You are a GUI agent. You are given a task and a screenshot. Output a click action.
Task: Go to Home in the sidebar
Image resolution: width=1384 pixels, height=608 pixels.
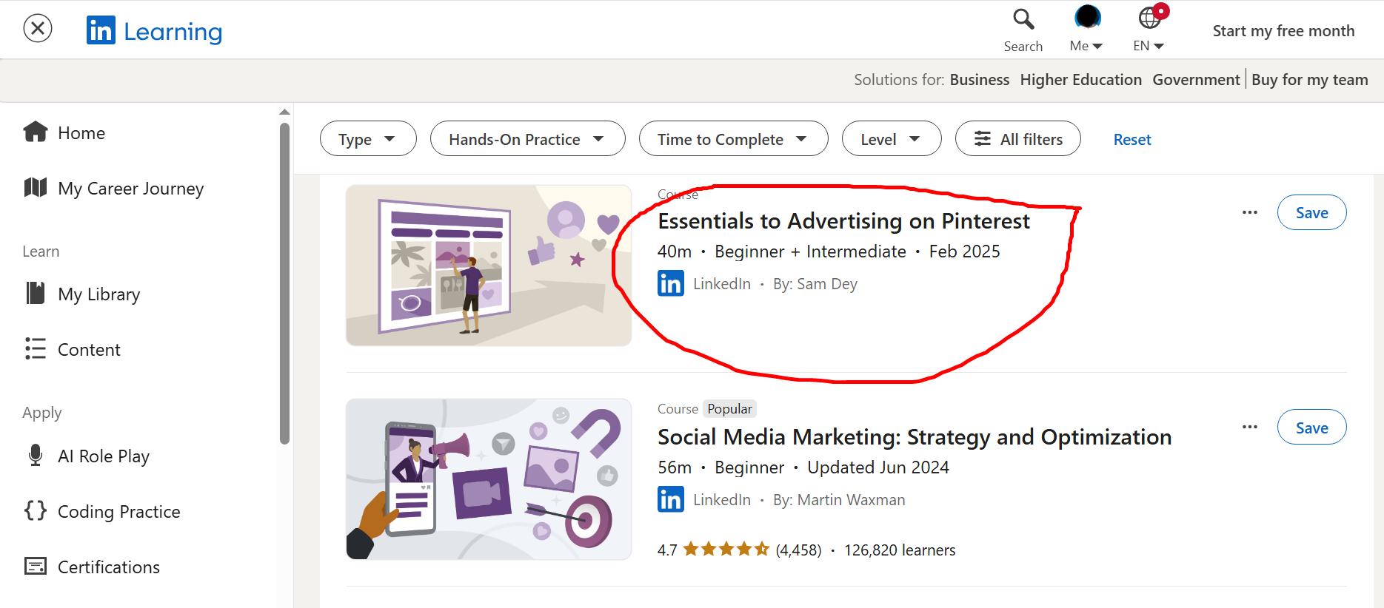[81, 133]
